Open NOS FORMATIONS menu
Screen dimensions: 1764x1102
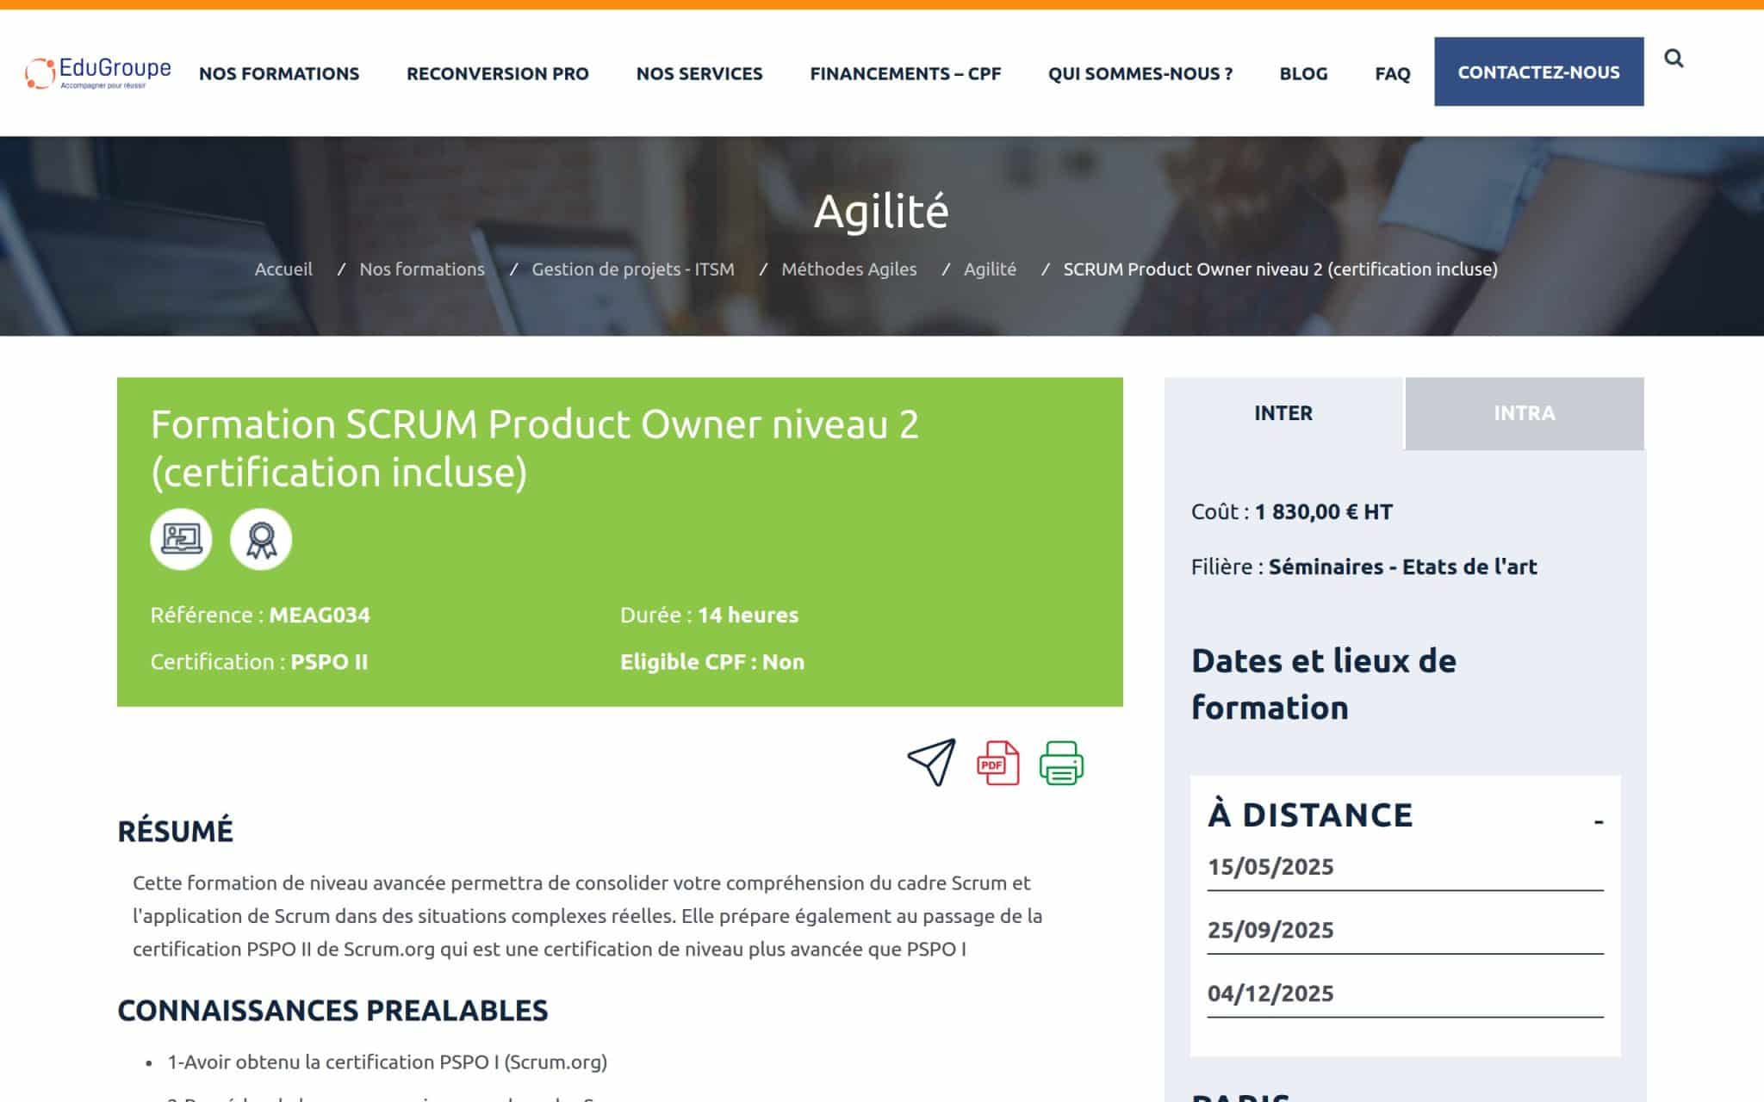point(279,73)
